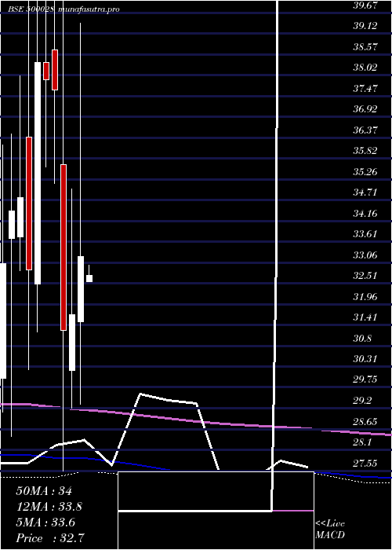Click the small white candle near 32.51

click(x=89, y=278)
